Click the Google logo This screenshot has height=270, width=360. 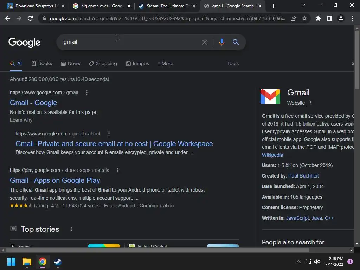[24, 43]
